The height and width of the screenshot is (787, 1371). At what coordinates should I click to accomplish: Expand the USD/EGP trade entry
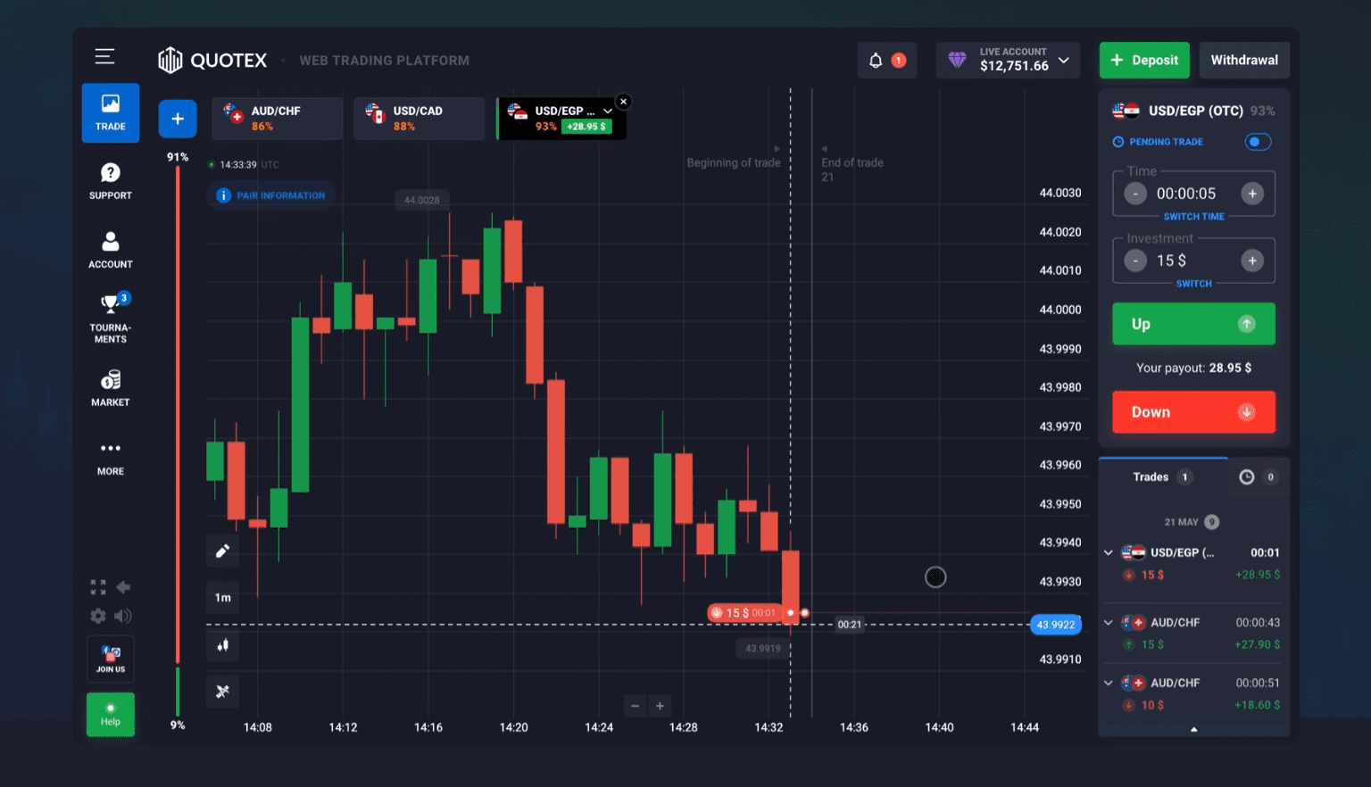pyautogui.click(x=1109, y=553)
